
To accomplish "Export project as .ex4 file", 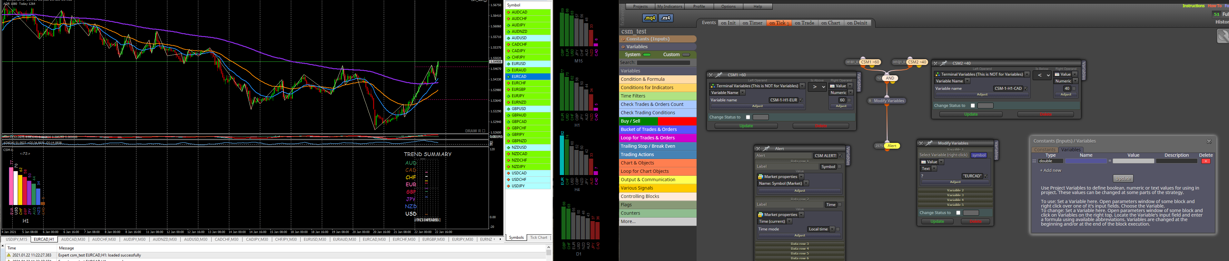I will pos(666,18).
